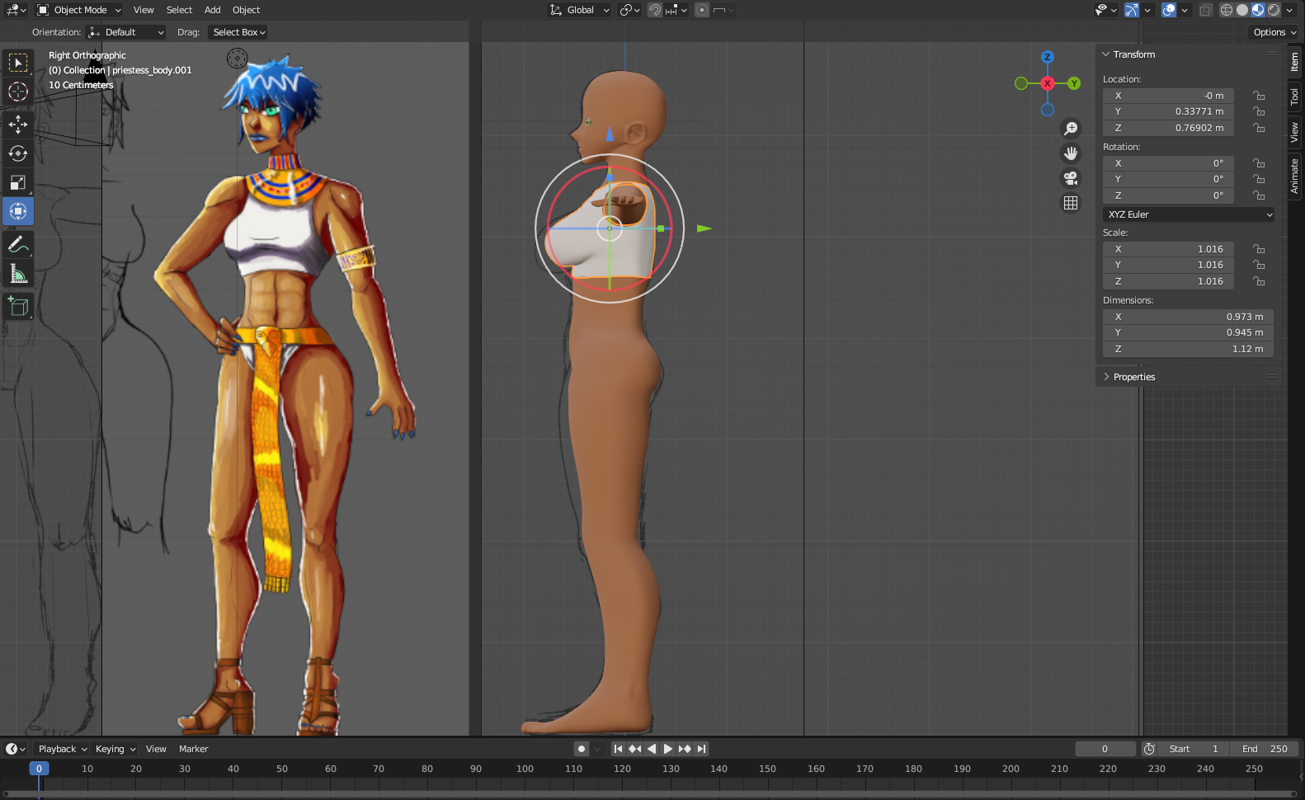Toggle camera view in viewport

point(1071,178)
